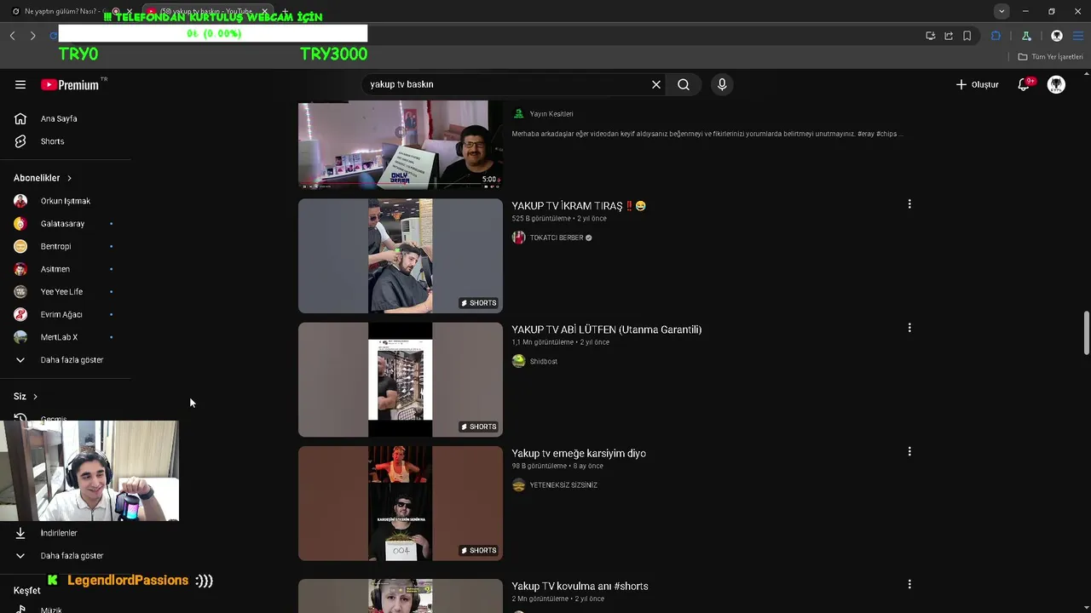
Task: Run search with the magnifier button
Action: (x=684, y=84)
